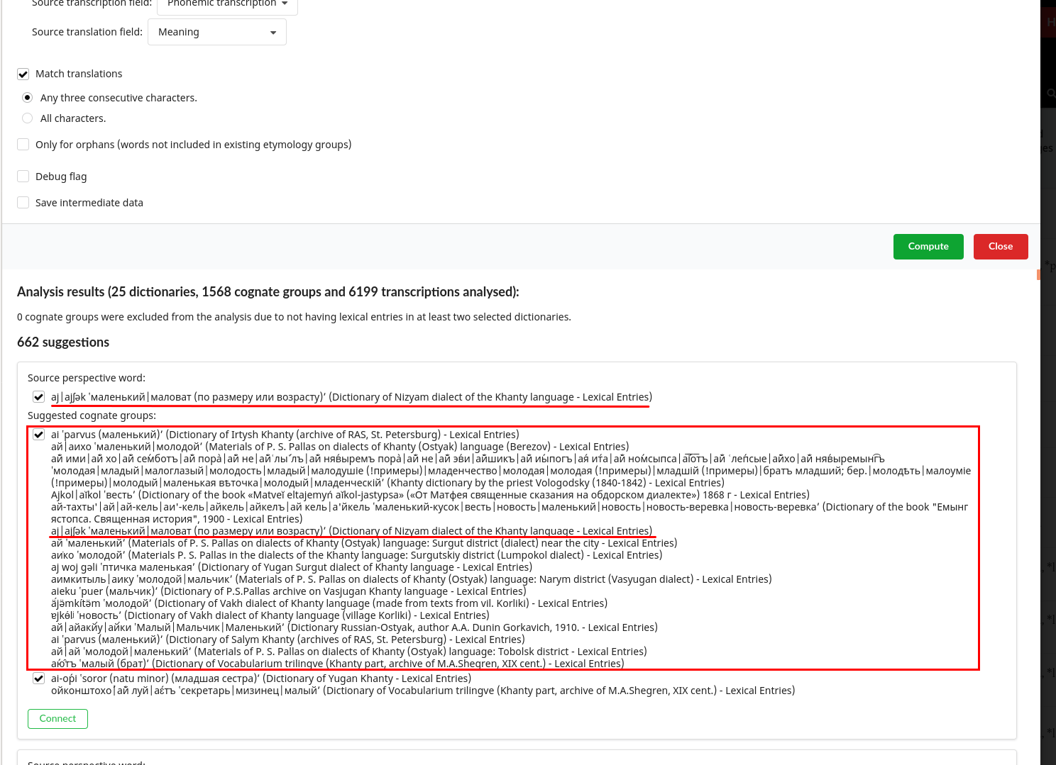Click the search magnifier icon on right panel
Viewport: 1056px width, 765px height.
pyautogui.click(x=1051, y=93)
